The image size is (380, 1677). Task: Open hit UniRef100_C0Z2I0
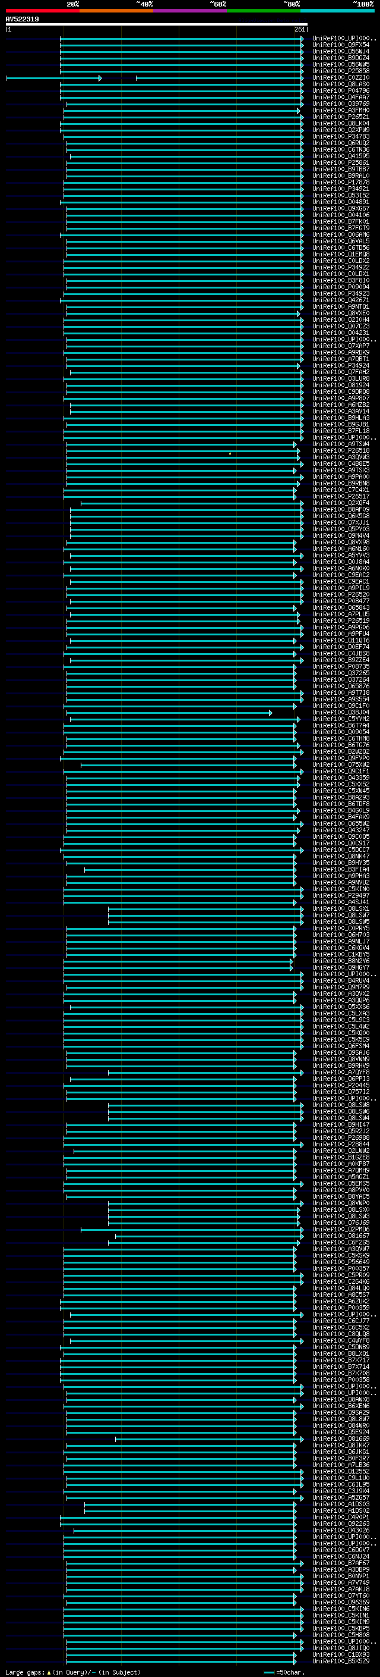341,77
